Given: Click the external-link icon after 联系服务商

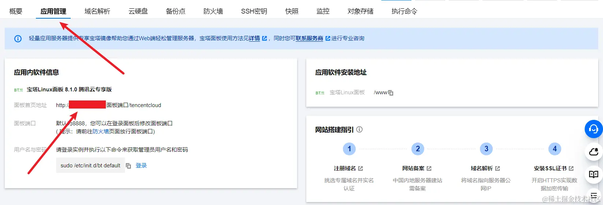Looking at the screenshot, I should [x=328, y=38].
